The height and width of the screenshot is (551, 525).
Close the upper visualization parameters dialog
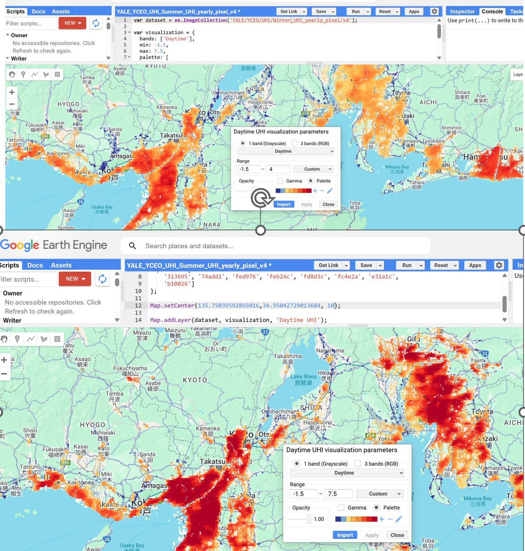pos(328,204)
